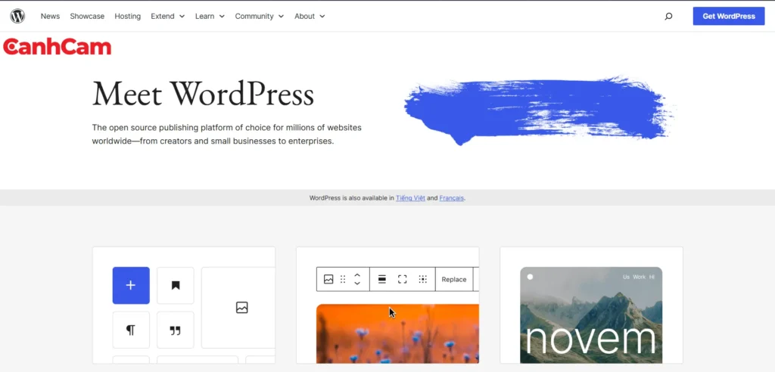Expand the Community dropdown menu
This screenshot has height=372, width=775.
(x=260, y=17)
